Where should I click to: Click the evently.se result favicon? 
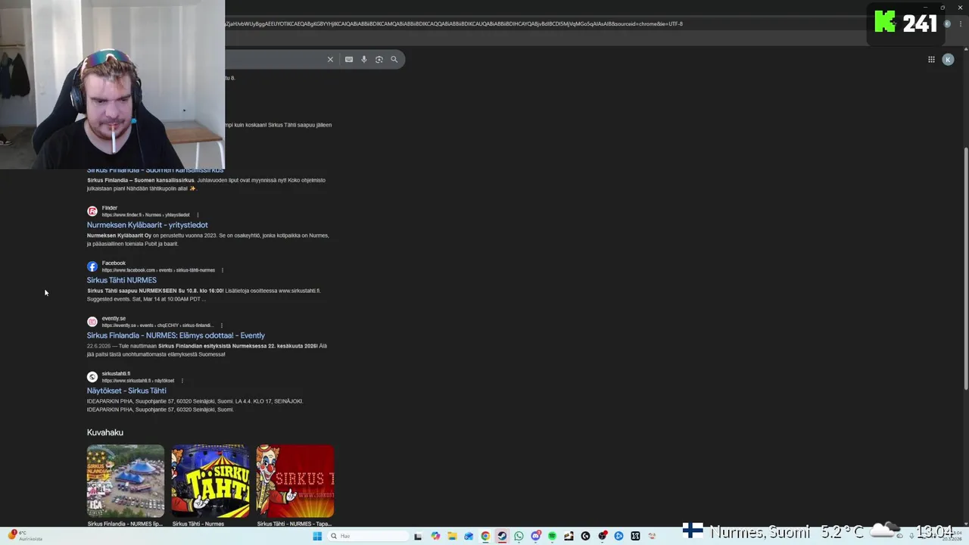[92, 322]
